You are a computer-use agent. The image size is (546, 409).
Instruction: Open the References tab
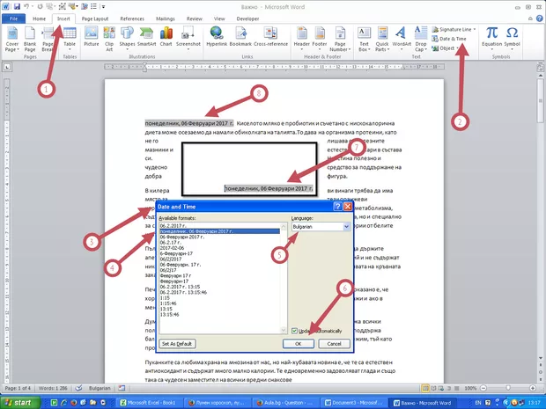click(x=132, y=18)
